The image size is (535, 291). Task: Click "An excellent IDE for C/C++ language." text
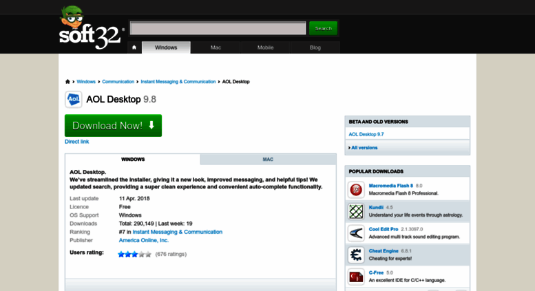(x=407, y=281)
